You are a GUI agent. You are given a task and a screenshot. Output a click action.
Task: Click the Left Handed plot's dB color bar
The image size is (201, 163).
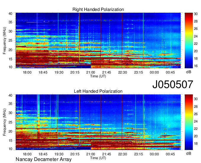(x=189, y=122)
